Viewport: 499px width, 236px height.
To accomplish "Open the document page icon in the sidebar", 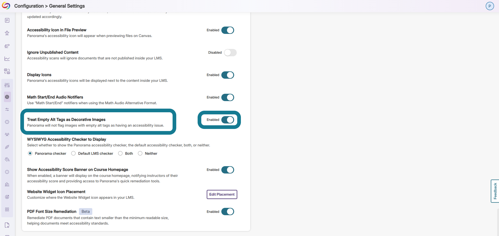I will point(7,20).
